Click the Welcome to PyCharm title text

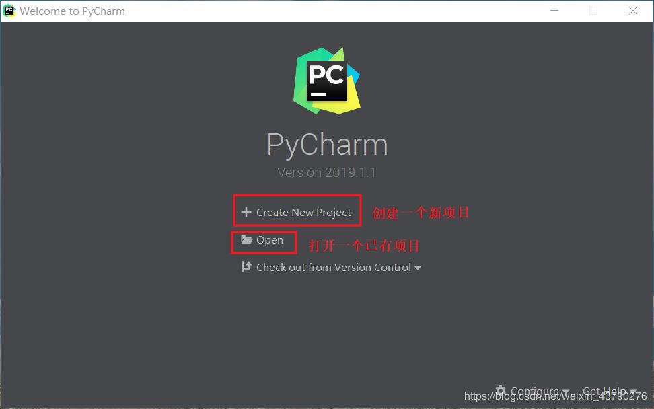point(72,11)
